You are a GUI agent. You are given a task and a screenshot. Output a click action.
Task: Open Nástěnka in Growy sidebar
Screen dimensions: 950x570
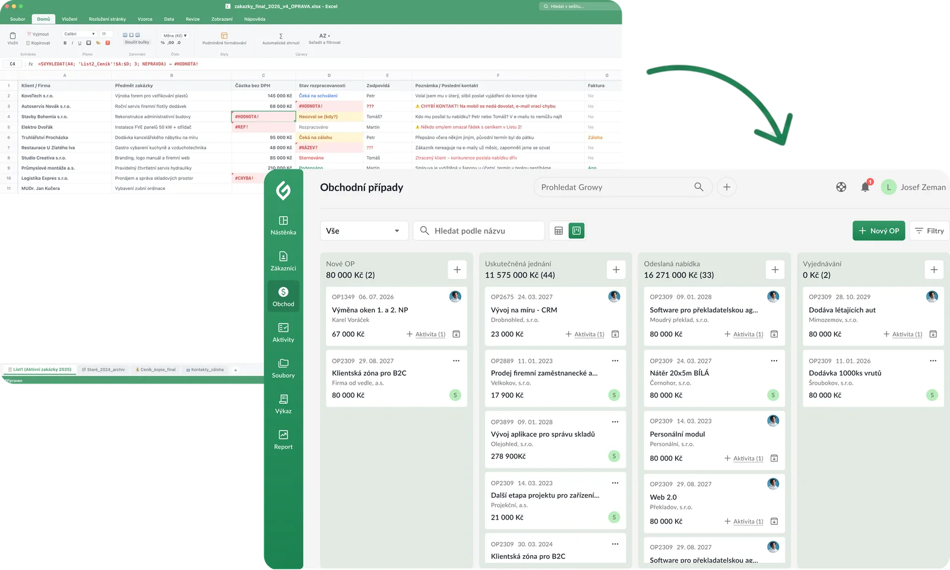point(283,226)
